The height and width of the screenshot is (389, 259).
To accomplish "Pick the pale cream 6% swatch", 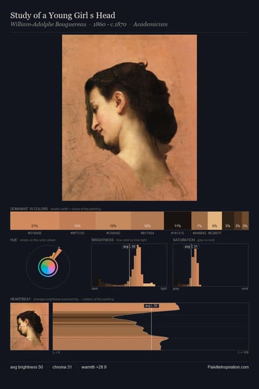I will (214, 221).
